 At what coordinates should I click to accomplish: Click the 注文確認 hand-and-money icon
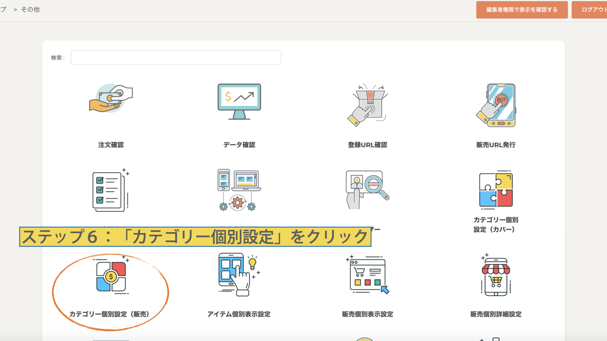click(111, 99)
